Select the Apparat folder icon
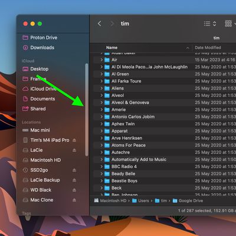The image size is (236, 236). click(x=107, y=131)
